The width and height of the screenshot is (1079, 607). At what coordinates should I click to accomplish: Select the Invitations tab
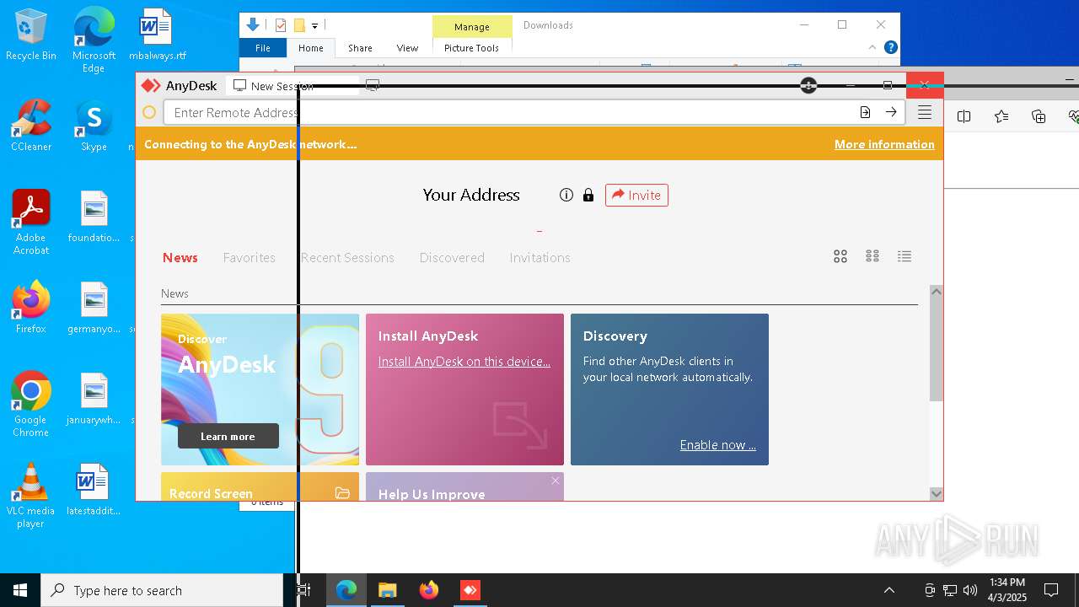click(x=539, y=257)
